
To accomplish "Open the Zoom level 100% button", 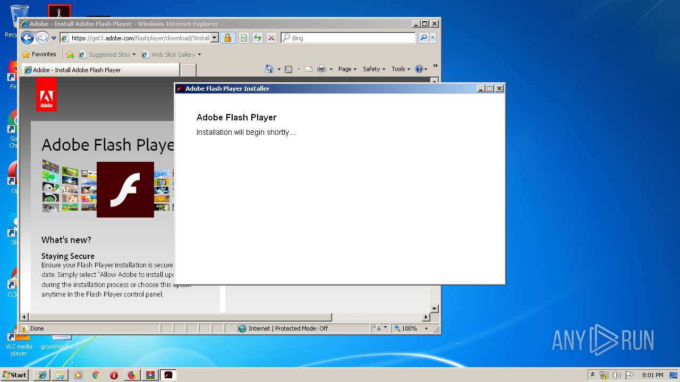I will click(406, 328).
